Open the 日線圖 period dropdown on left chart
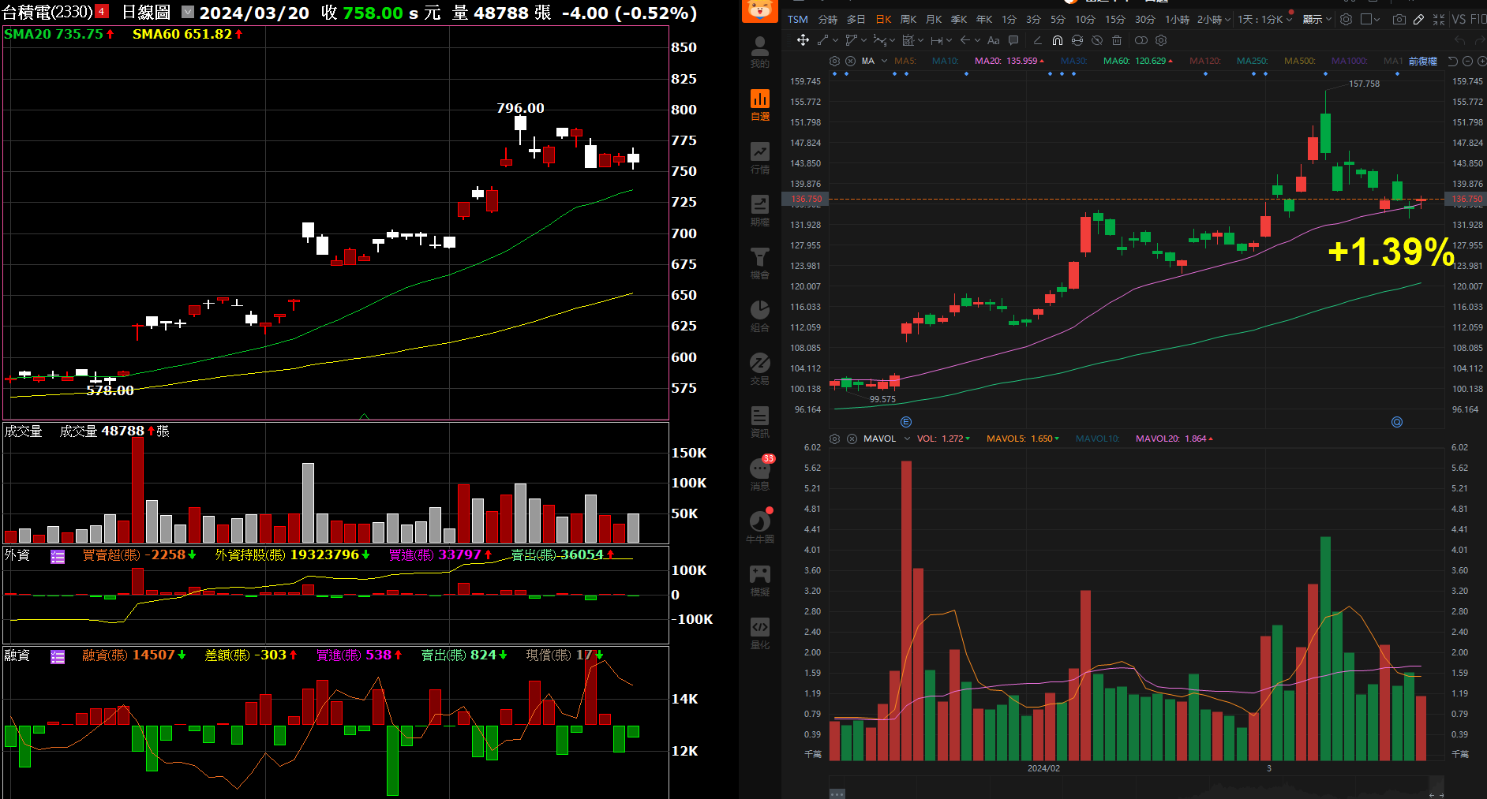Screen dimensions: 1487x799 tap(188, 12)
